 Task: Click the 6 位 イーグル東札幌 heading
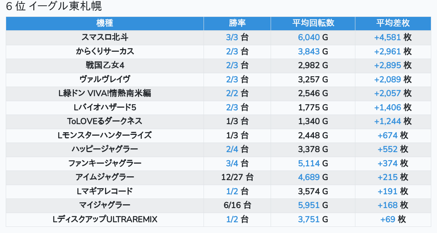tap(54, 7)
